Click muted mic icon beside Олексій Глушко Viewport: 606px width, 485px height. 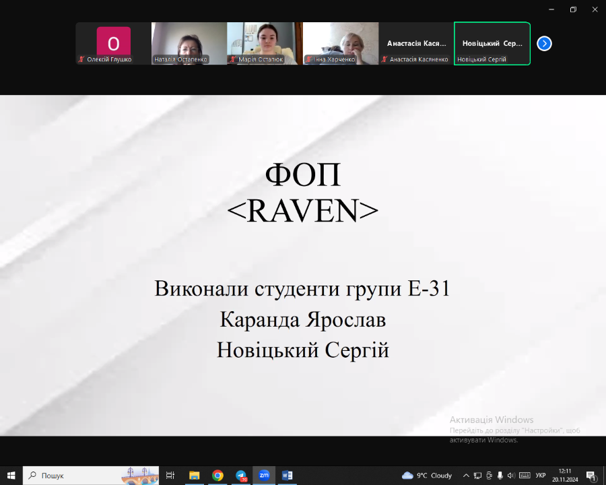coord(81,59)
